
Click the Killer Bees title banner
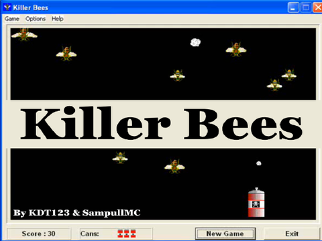click(x=162, y=123)
